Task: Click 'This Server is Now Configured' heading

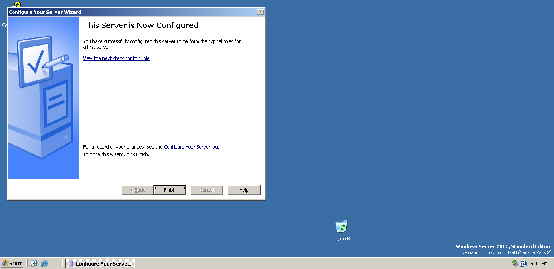Action: click(x=141, y=25)
